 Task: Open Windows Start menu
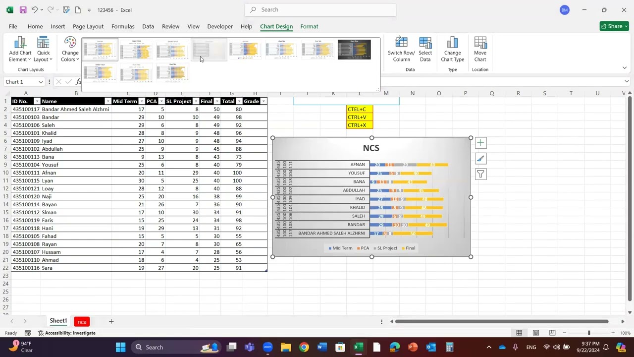point(120,347)
